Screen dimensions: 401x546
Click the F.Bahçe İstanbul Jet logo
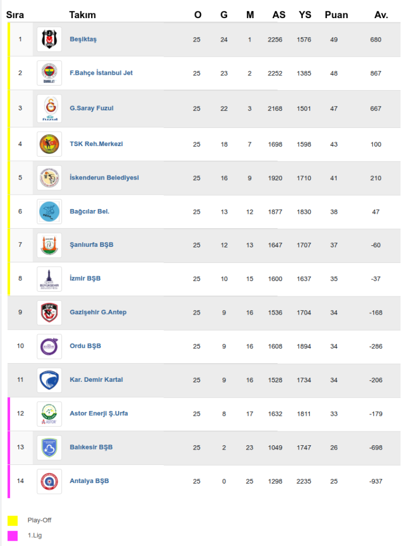point(49,73)
